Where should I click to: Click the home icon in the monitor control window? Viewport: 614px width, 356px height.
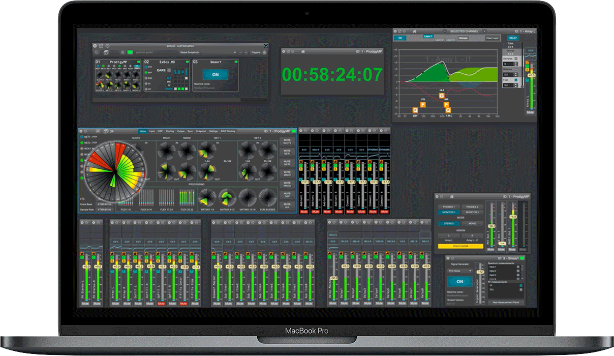pos(451,196)
